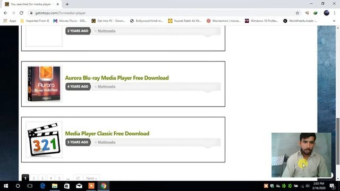Image resolution: width=340 pixels, height=191 pixels.
Task: Open the 'Movies Flix.in' bookmark
Action: (70, 21)
